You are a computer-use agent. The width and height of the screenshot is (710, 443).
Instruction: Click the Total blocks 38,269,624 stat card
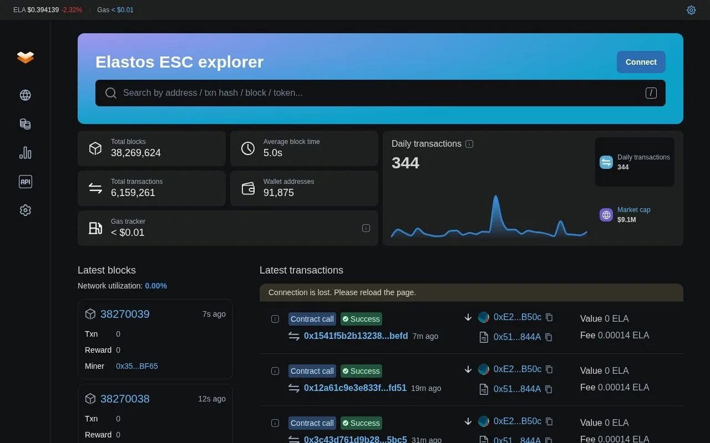tap(151, 148)
